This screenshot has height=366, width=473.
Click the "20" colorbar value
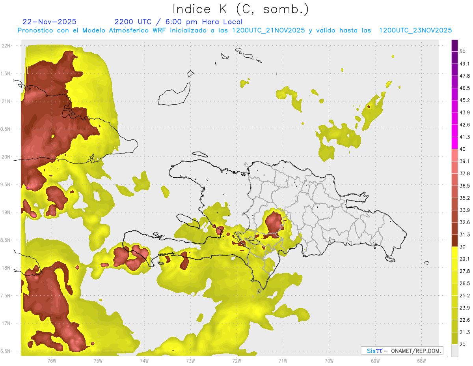[463, 345]
